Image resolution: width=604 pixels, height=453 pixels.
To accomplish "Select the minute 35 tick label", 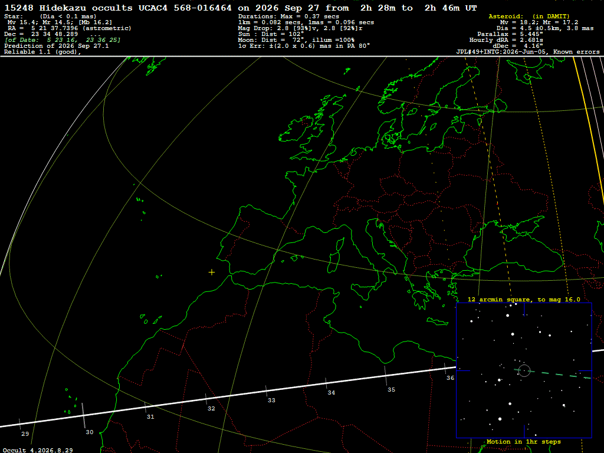I will click(x=392, y=389).
